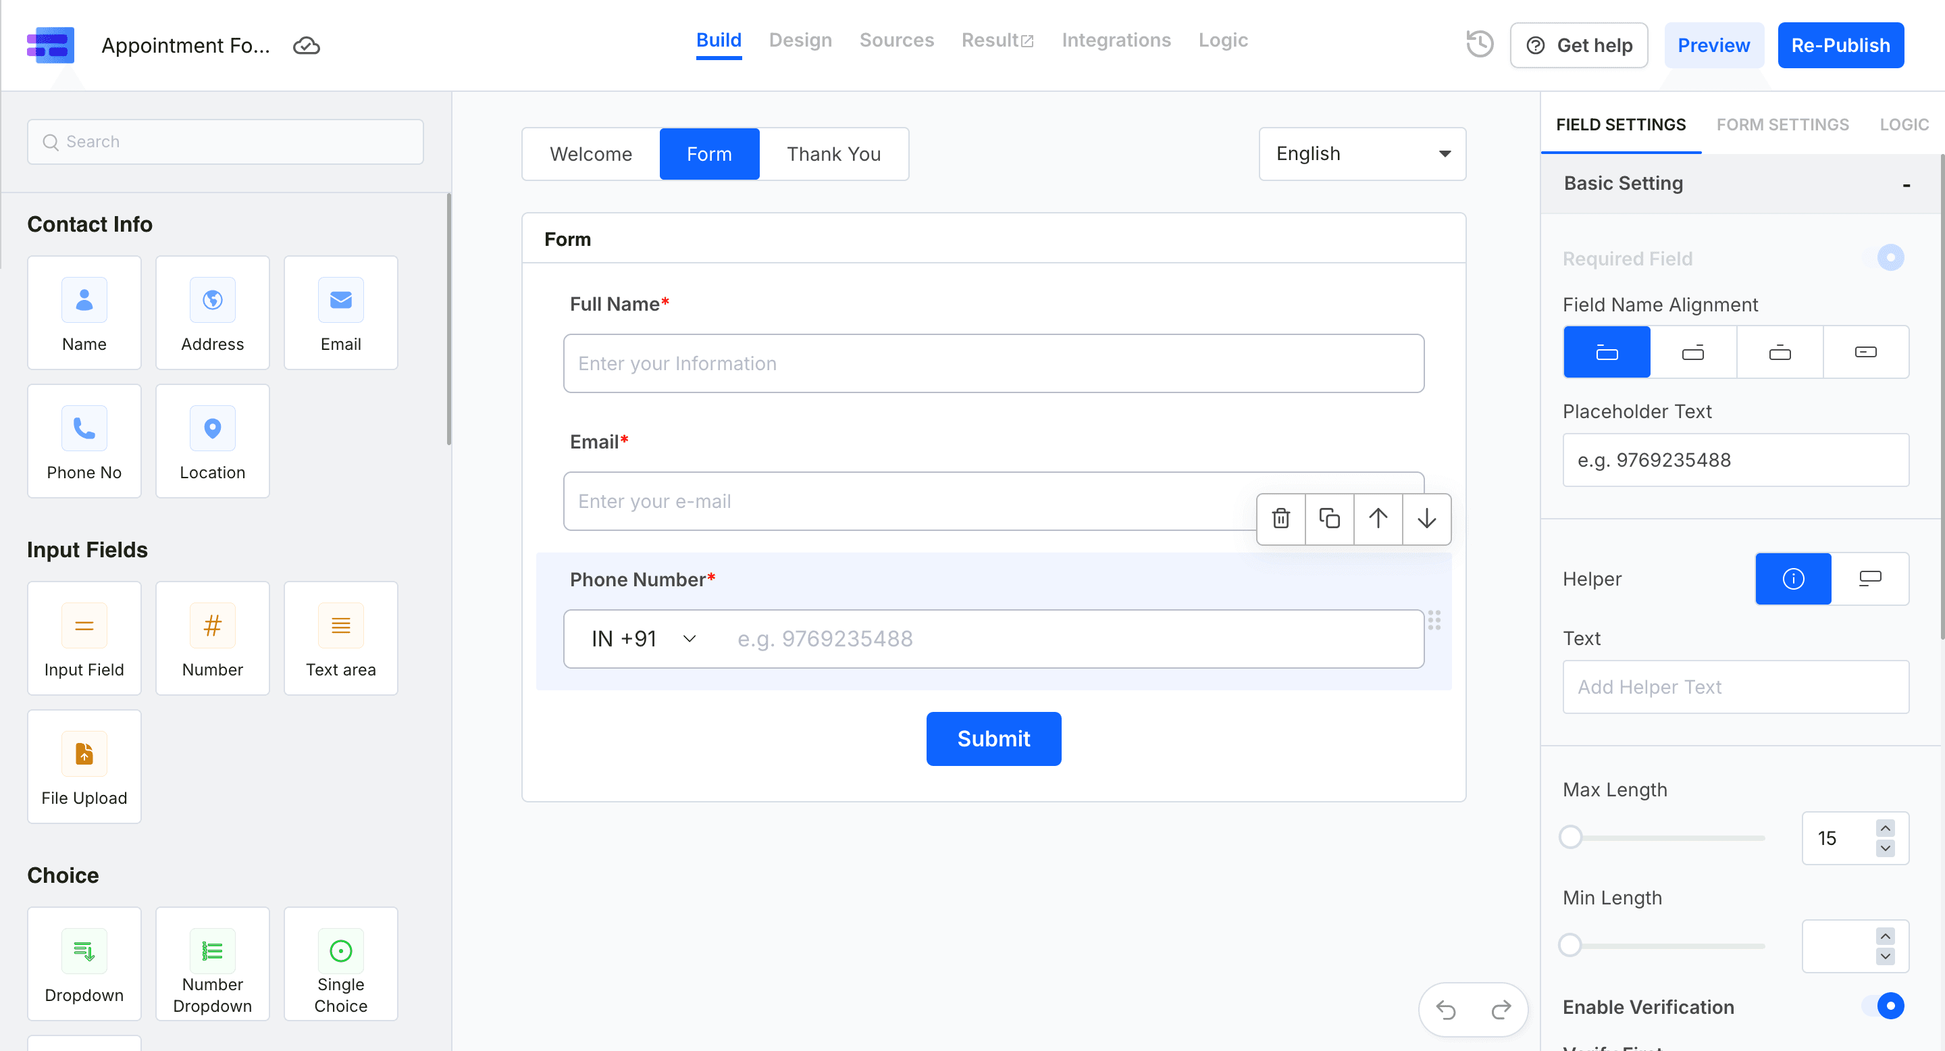Undo the last change
The height and width of the screenshot is (1051, 1945).
pos(1445,1010)
